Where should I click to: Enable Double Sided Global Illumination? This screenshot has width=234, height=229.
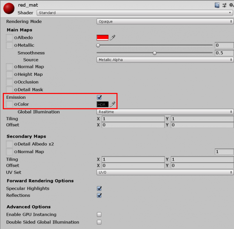pos(99,222)
